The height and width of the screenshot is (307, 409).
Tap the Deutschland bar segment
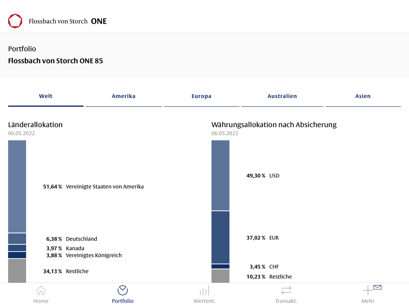click(17, 239)
